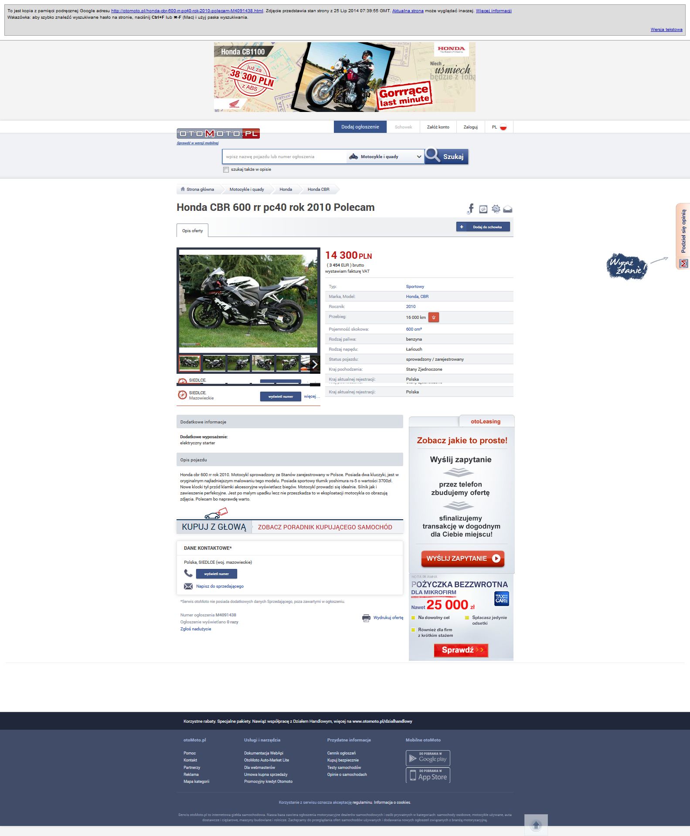The width and height of the screenshot is (690, 836).
Task: Click the sun-shaped share icon near the title
Action: (x=496, y=209)
